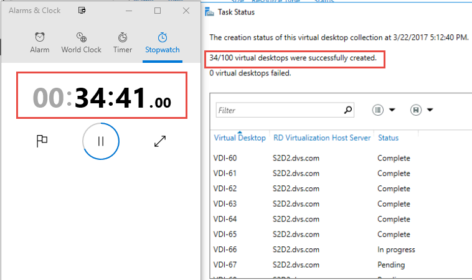Sort by Status column header
Viewport: 472px width, 280px height.
click(389, 138)
